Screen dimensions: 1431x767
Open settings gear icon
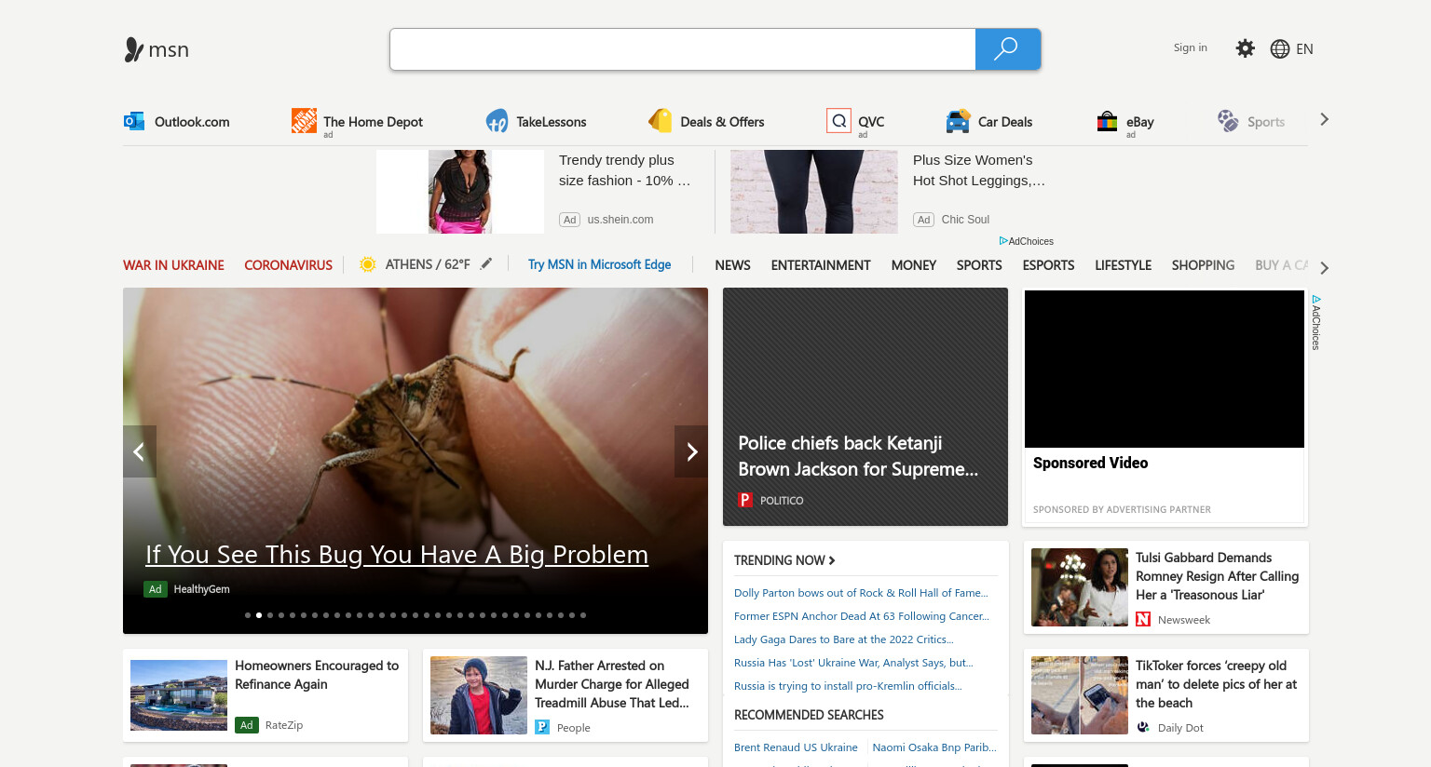(x=1245, y=48)
